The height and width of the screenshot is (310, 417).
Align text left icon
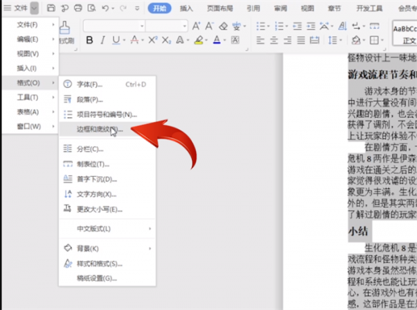(x=261, y=41)
